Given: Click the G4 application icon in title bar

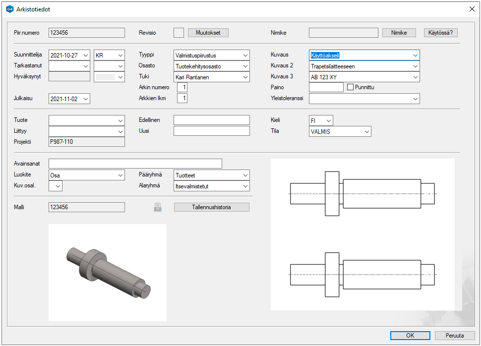Looking at the screenshot, I should coord(9,9).
